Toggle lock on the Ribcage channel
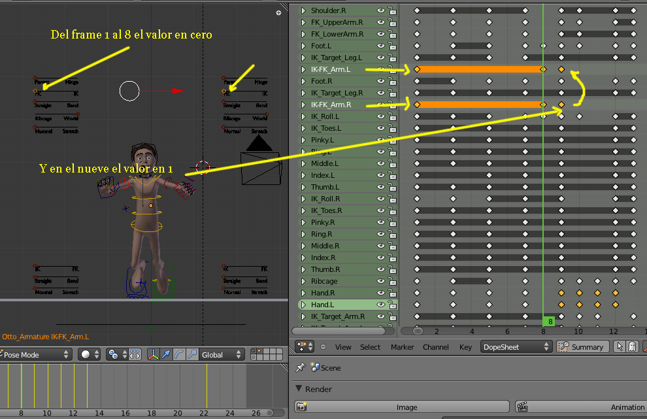This screenshot has width=647, height=419. click(391, 281)
